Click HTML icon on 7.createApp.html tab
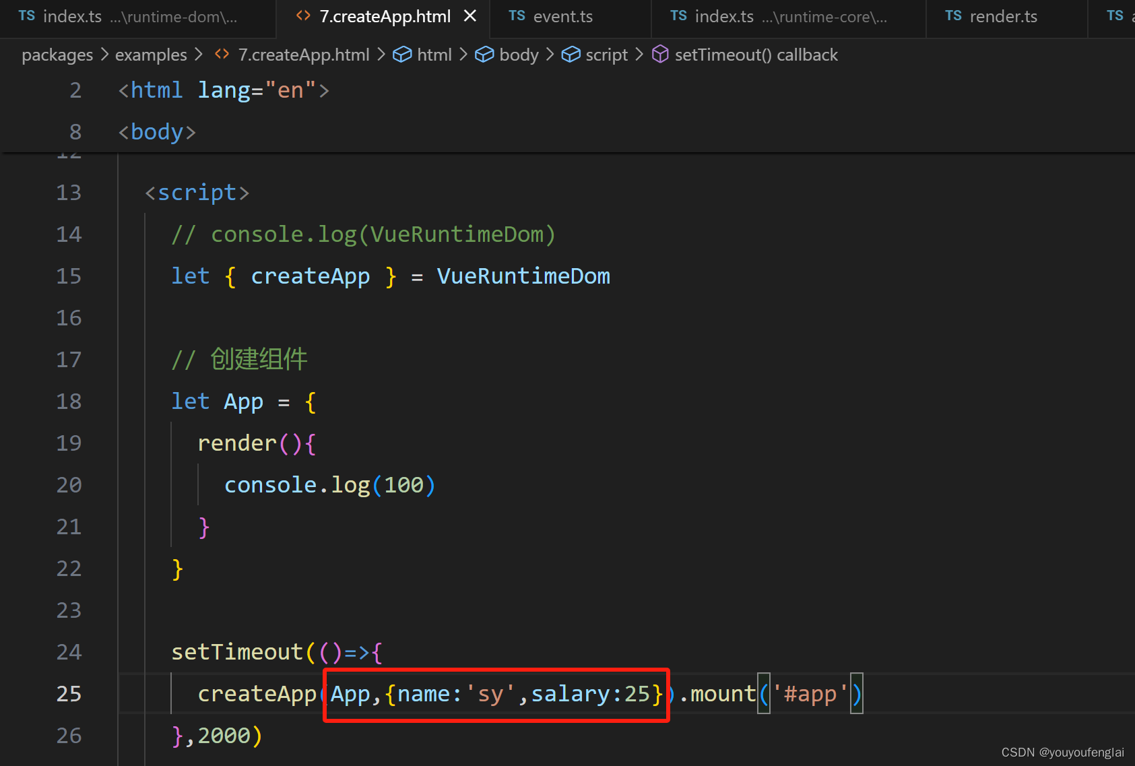Image resolution: width=1135 pixels, height=766 pixels. tap(303, 15)
